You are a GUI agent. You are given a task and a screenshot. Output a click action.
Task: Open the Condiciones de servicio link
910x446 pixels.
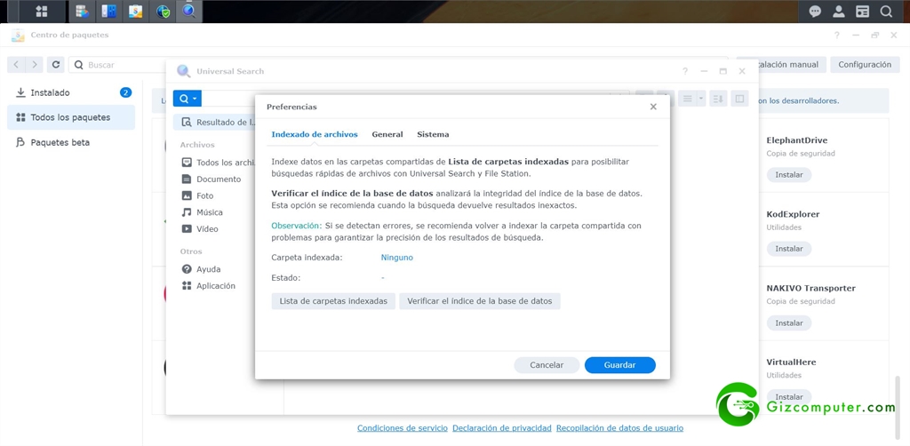(403, 428)
